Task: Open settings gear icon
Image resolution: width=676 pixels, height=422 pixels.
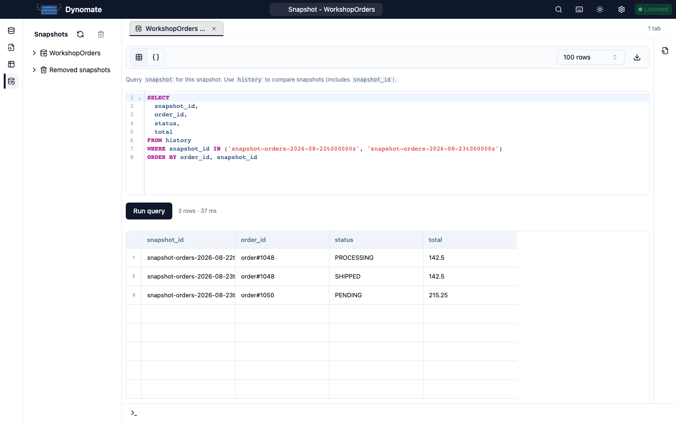Action: [x=622, y=9]
